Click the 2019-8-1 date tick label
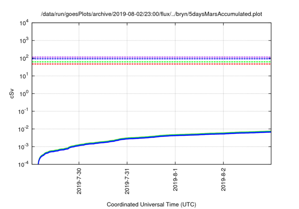Screen dimensions: 299x209 175,180
